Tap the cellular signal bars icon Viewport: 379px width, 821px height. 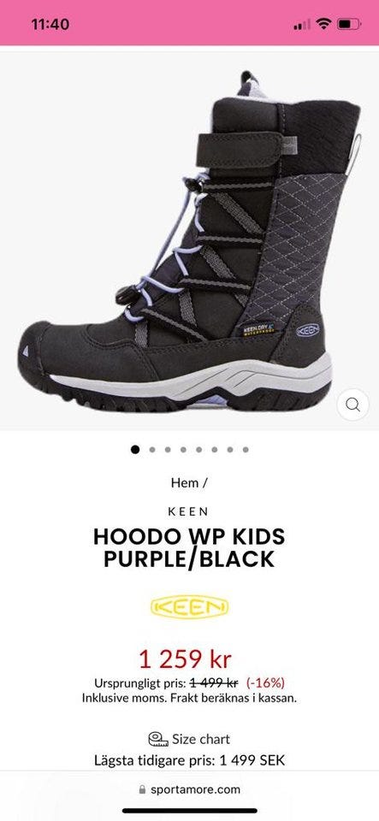(301, 24)
